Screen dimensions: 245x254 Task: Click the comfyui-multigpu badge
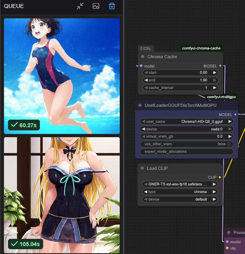221,97
